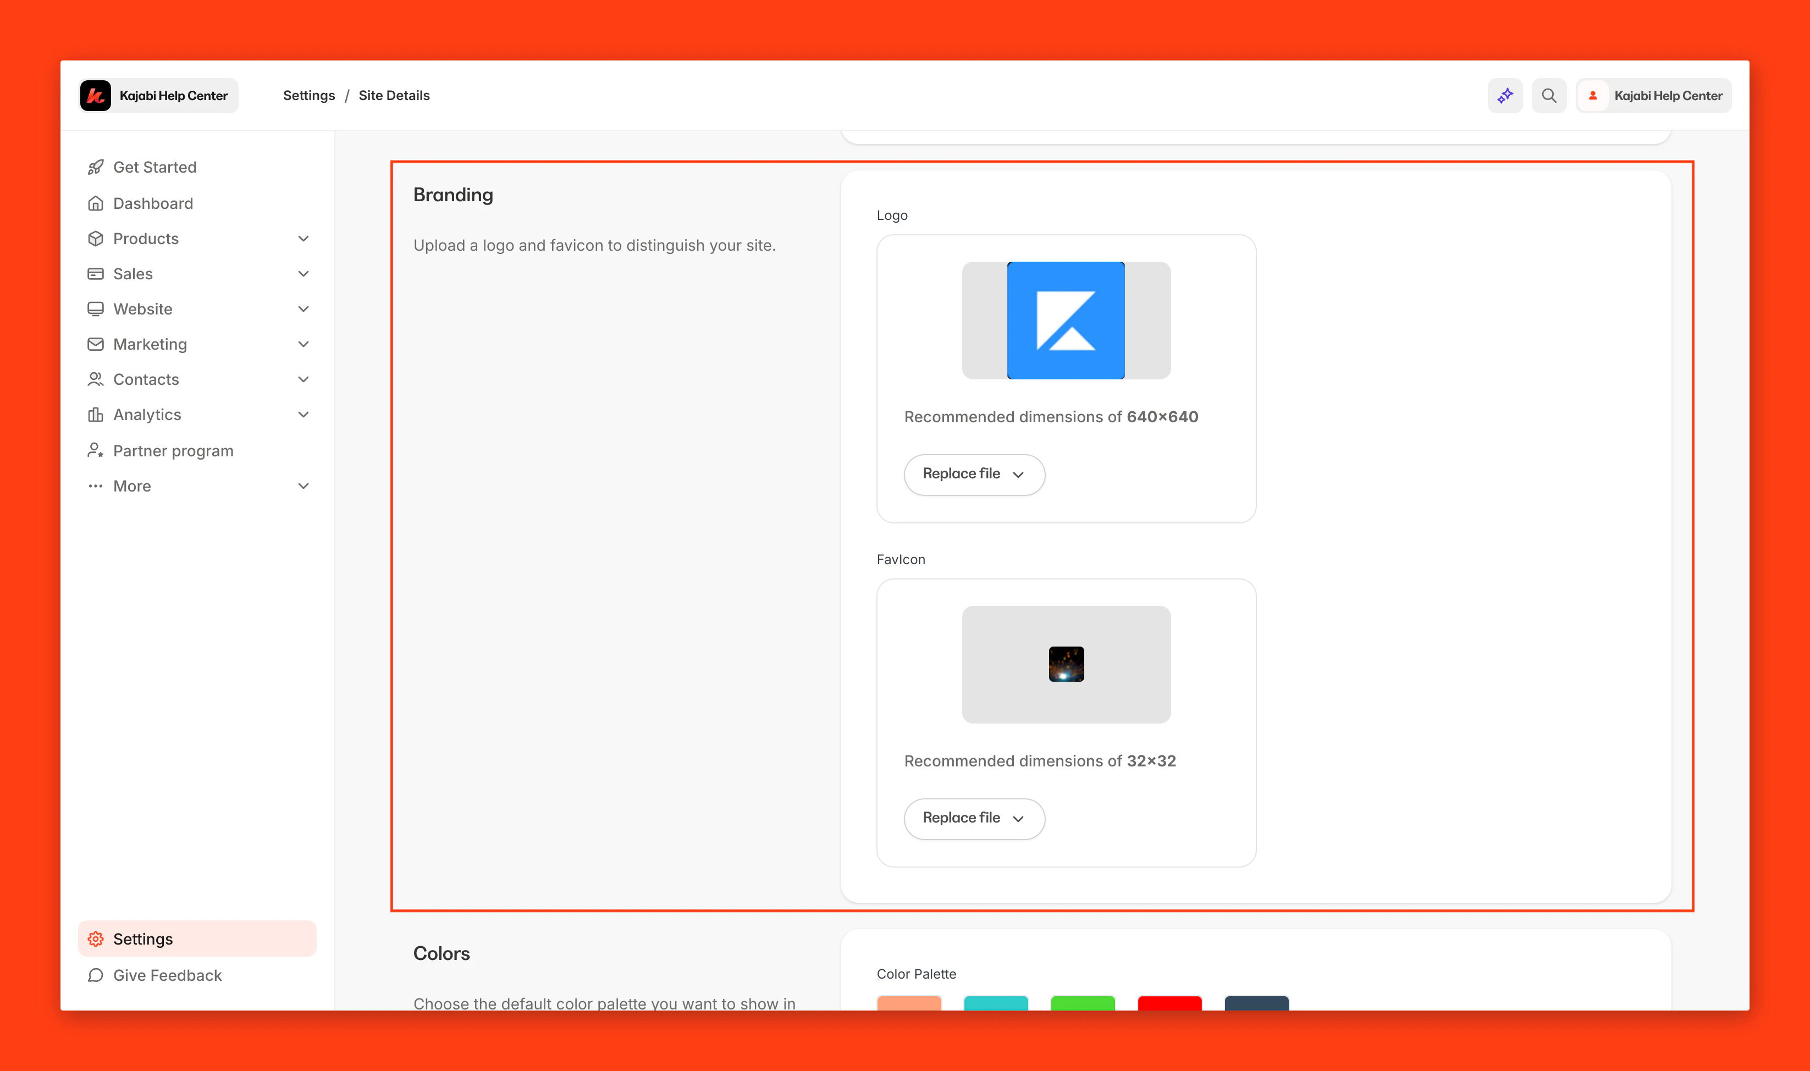Image resolution: width=1810 pixels, height=1071 pixels.
Task: Select Site Details in the breadcrumb
Action: (x=393, y=95)
